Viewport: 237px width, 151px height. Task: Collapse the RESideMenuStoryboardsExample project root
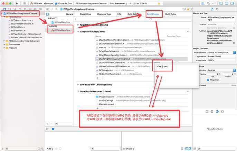[2, 13]
